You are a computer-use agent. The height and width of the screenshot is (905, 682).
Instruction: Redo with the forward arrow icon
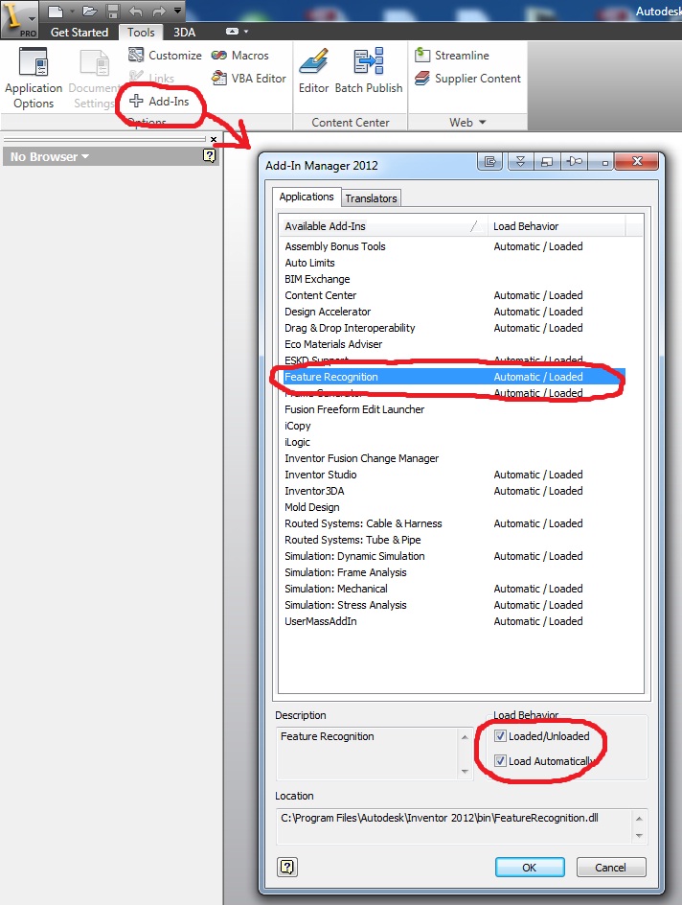[x=159, y=11]
